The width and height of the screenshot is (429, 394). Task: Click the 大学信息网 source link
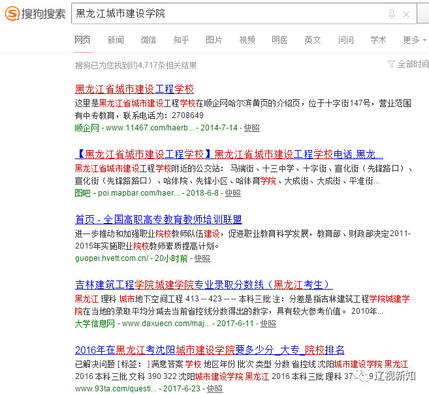pos(95,324)
